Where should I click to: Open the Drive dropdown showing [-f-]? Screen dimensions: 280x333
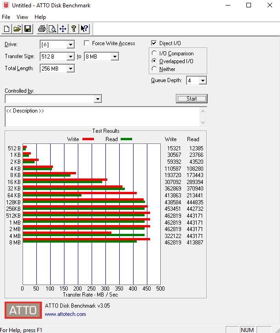click(70, 45)
